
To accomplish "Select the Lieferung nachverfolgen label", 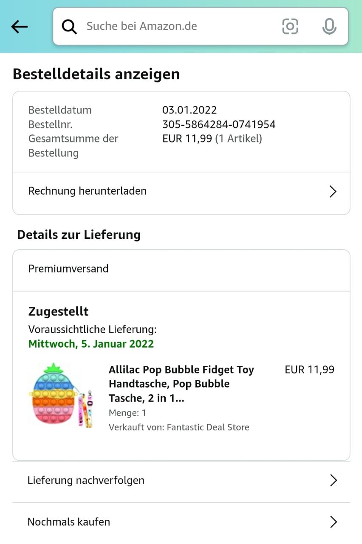I will click(86, 481).
